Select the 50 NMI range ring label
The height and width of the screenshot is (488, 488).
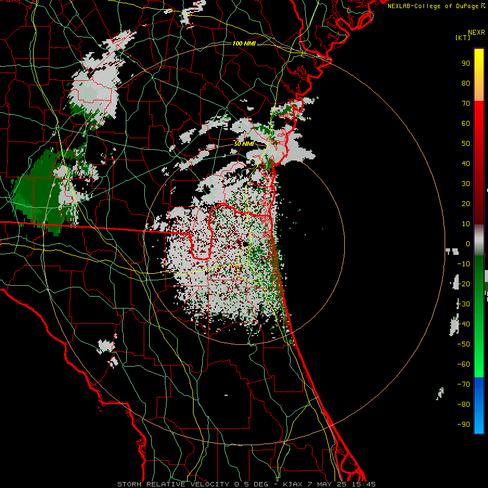pyautogui.click(x=244, y=144)
